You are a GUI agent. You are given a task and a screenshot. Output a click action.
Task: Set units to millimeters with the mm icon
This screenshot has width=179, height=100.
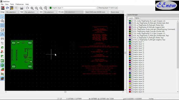pos(2,39)
